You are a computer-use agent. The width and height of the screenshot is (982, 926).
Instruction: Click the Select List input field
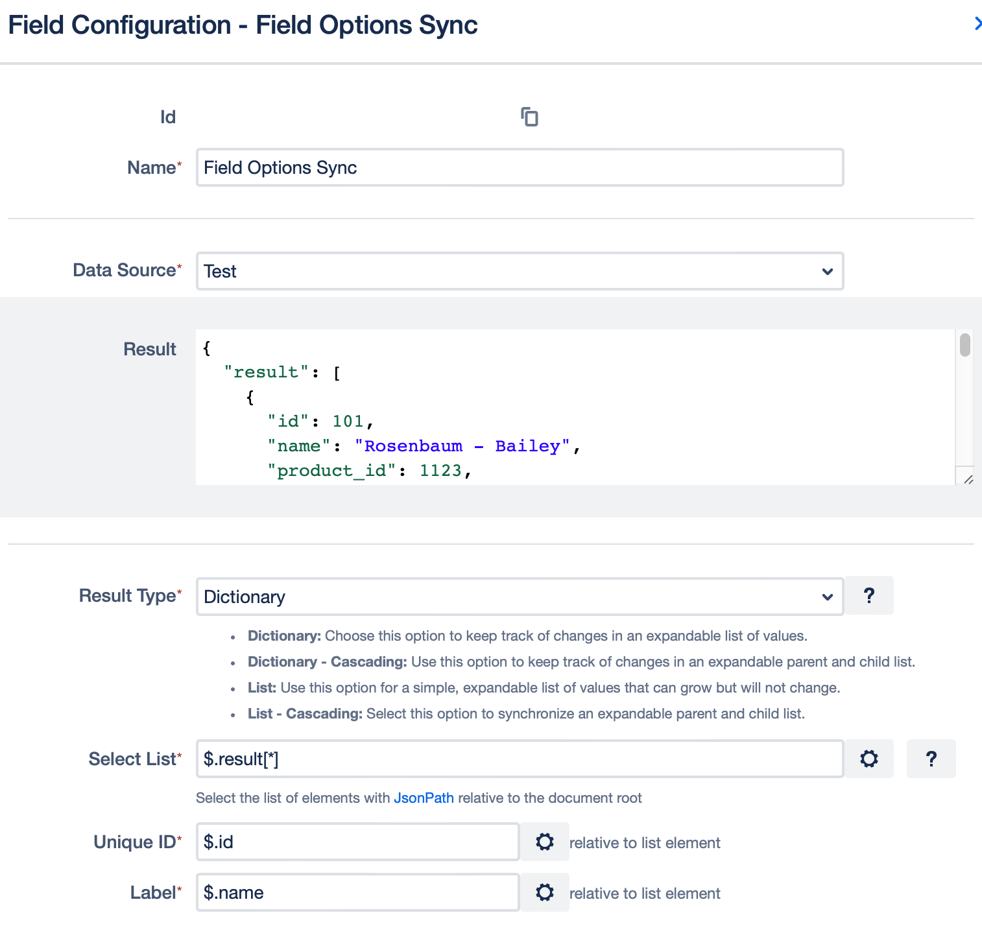pyautogui.click(x=519, y=759)
